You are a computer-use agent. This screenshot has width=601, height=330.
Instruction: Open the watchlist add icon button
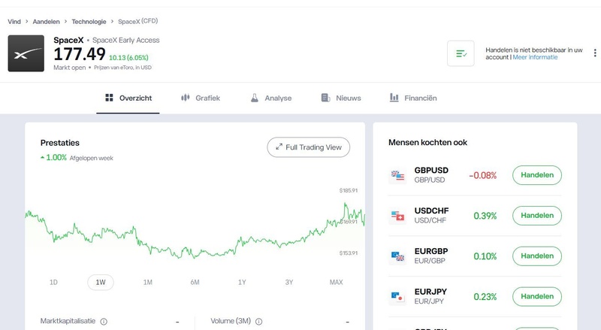click(x=461, y=53)
